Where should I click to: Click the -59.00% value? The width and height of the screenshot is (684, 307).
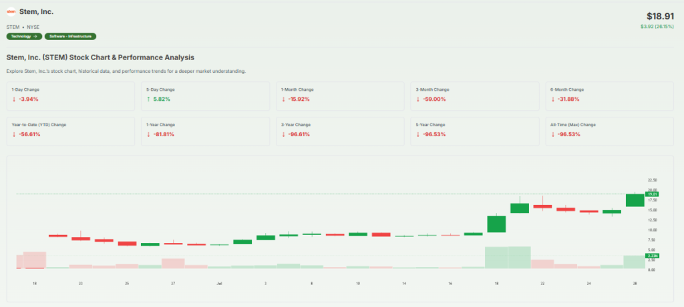434,99
